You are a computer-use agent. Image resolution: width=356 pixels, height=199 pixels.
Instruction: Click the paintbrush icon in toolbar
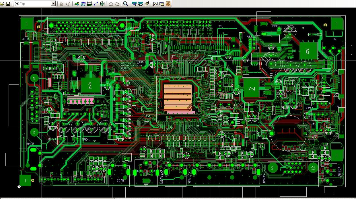pyautogui.click(x=147, y=4)
